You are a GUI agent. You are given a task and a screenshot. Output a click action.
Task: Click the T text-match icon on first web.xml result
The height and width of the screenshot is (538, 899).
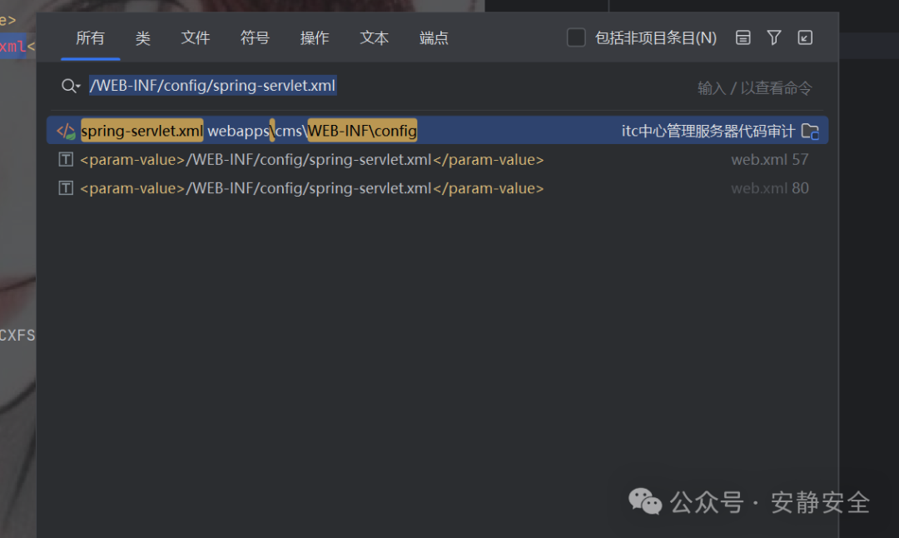pos(66,159)
